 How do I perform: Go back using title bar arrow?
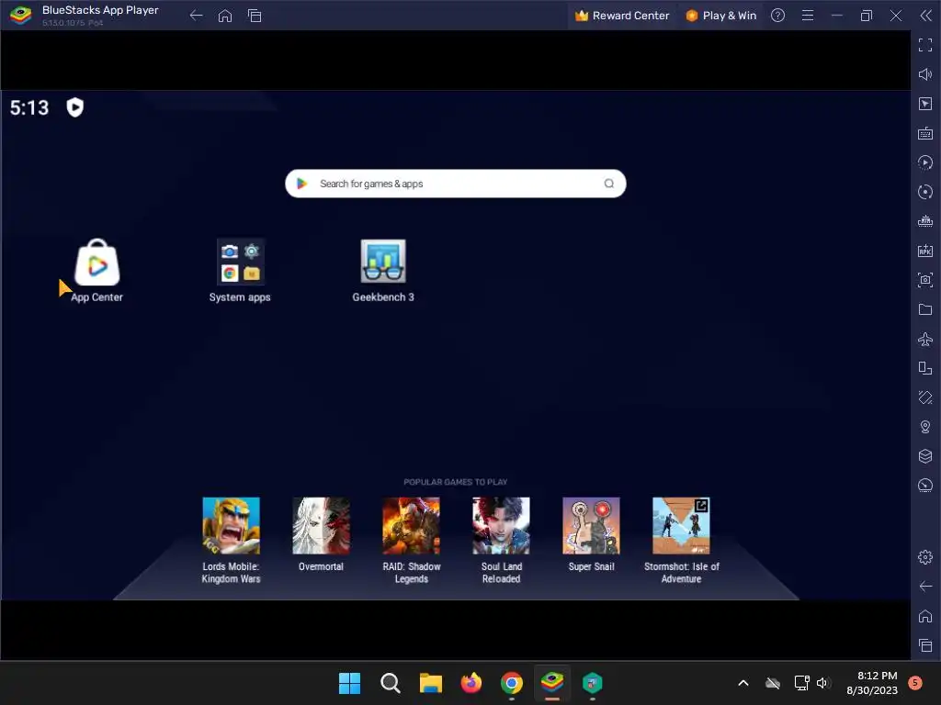(x=197, y=16)
